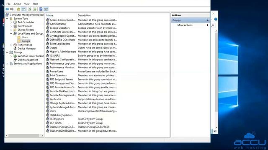Screen dimensions: 268x150
Task: Select the HelpLibraryUpdaters group icon
Action: pyautogui.click(x=48, y=115)
